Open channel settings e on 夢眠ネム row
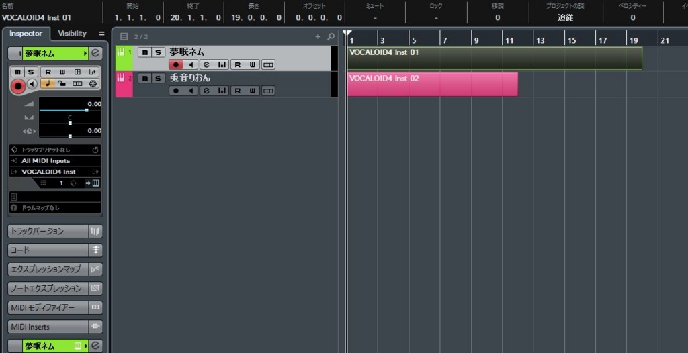688x353 pixels. coord(206,65)
